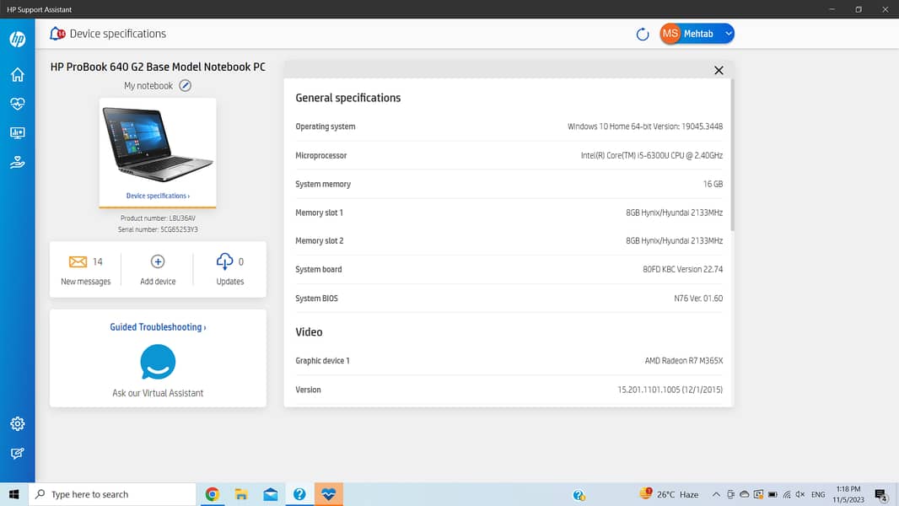The height and width of the screenshot is (506, 899).
Task: Open Guided Troubleshooting
Action: (158, 327)
